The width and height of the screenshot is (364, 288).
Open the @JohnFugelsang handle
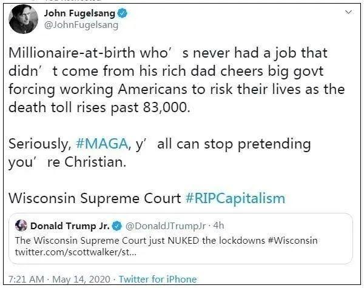click(x=81, y=25)
